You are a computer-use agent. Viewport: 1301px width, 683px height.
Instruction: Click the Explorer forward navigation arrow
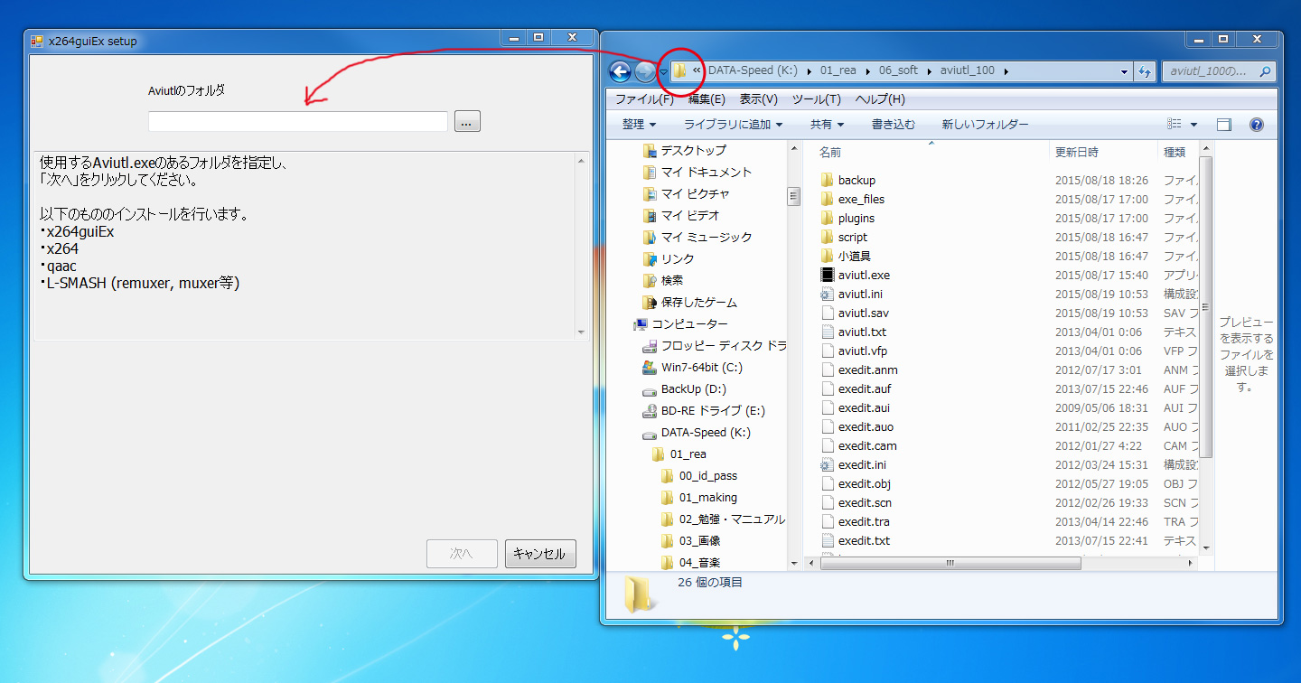(x=645, y=72)
